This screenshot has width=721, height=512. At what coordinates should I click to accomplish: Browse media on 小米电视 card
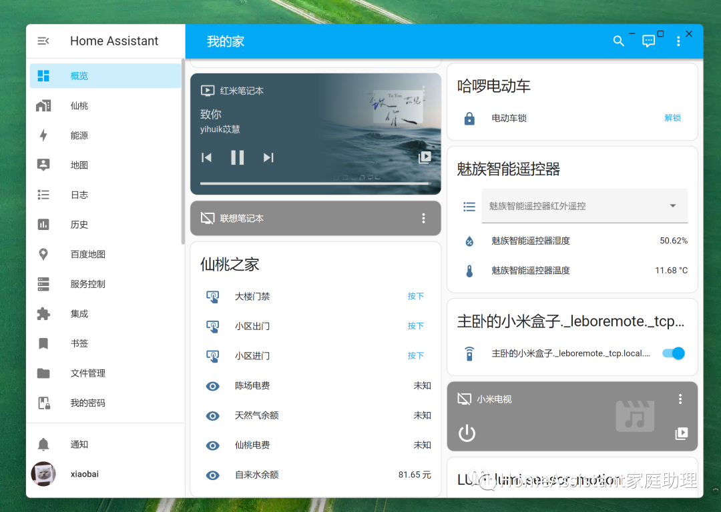pos(682,433)
